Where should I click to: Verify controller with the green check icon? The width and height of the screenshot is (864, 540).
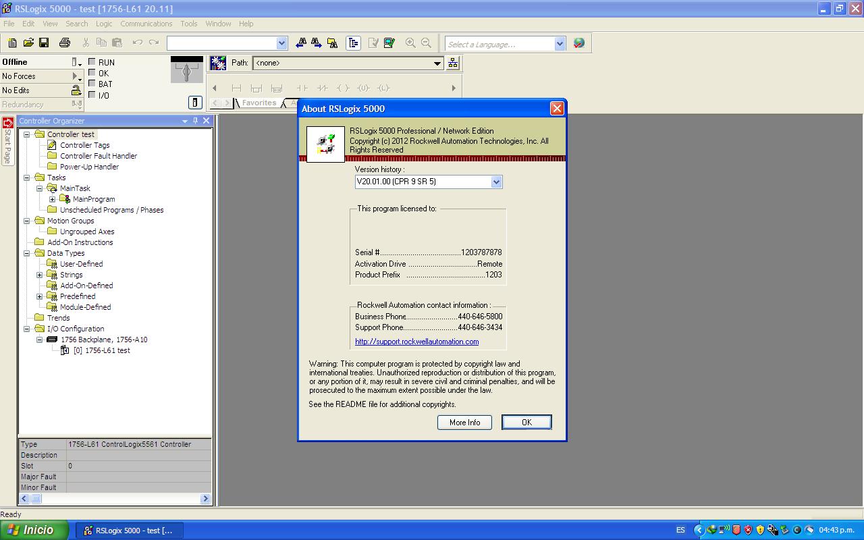pos(389,43)
